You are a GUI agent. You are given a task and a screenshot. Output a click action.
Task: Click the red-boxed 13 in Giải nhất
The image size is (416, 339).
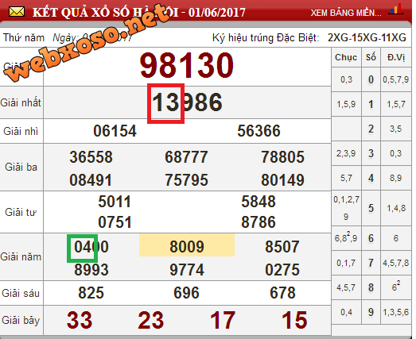click(165, 103)
